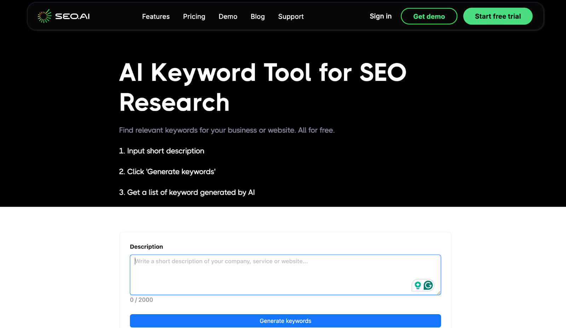566x328 pixels.
Task: Click the Grammarly G icon
Action: 428,285
